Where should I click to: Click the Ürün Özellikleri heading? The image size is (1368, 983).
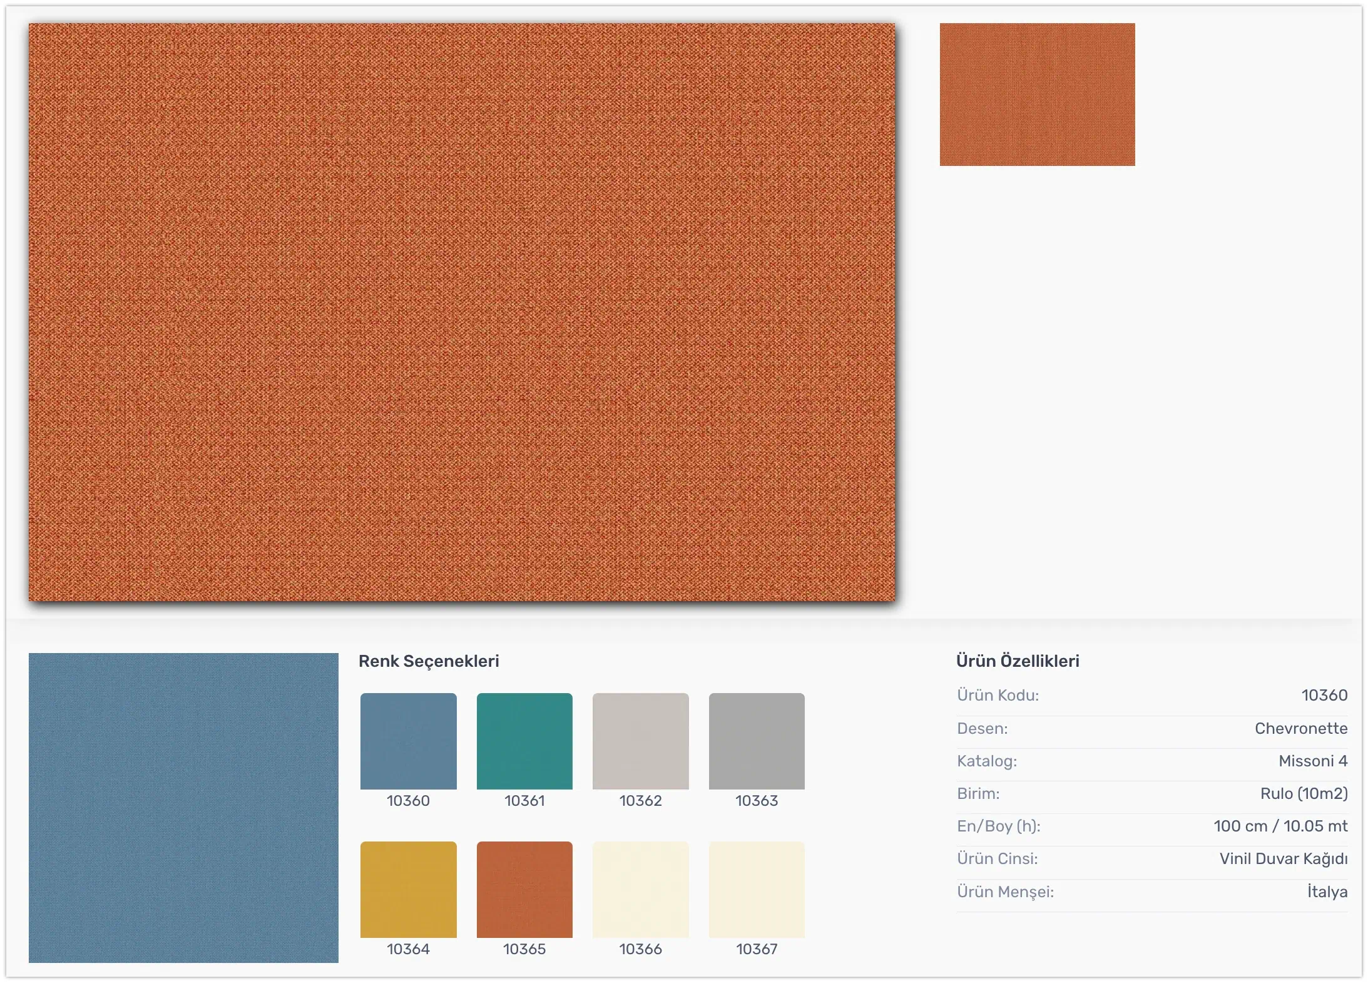1018,661
